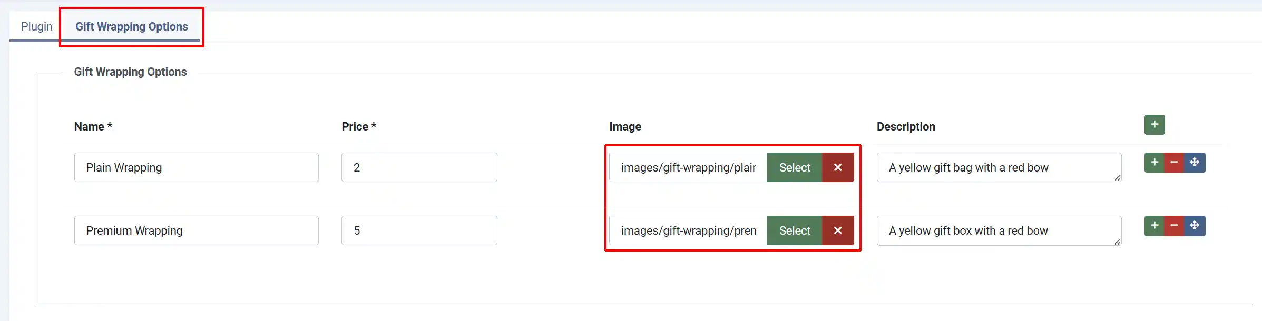Screen dimensions: 1262x321
Task: Switch to the Plugin tab
Action: pos(37,26)
